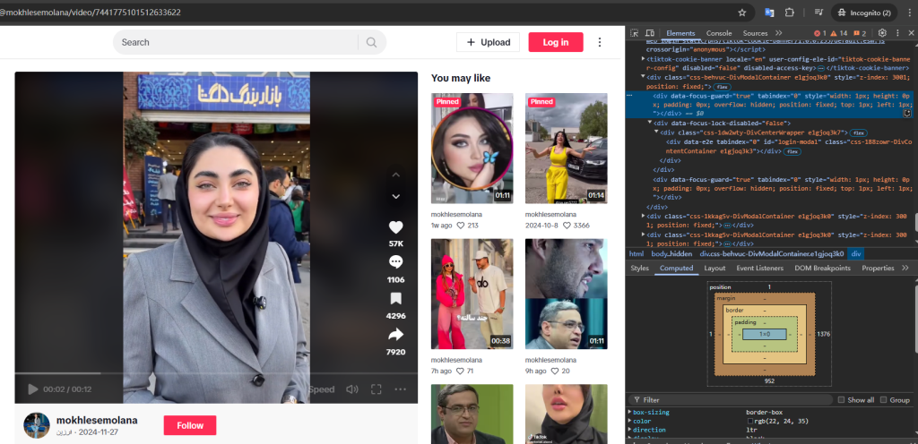Share the video with the arrow icon
Image resolution: width=918 pixels, height=444 pixels.
click(x=395, y=335)
